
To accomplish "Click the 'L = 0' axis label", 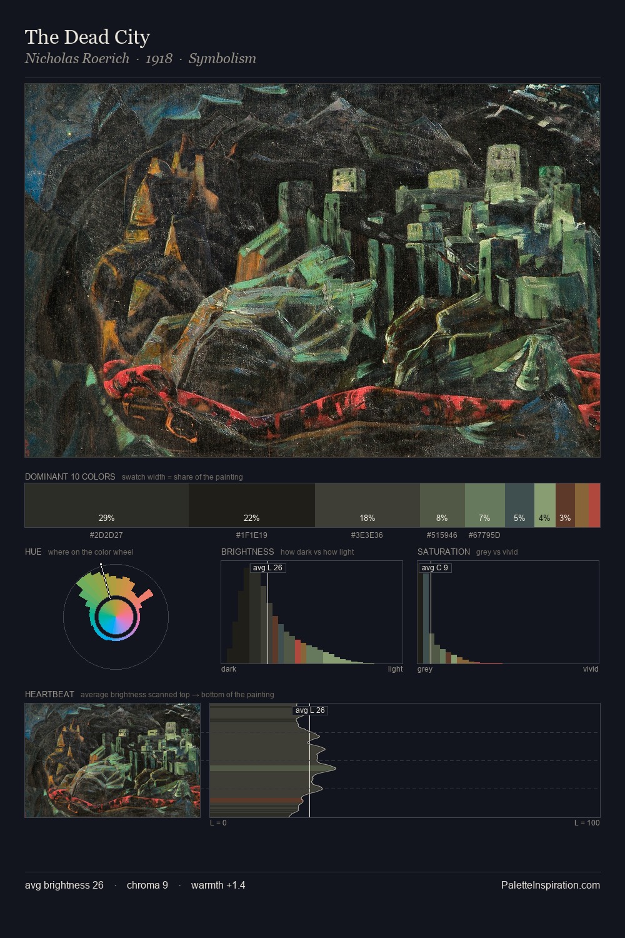I will tap(218, 823).
